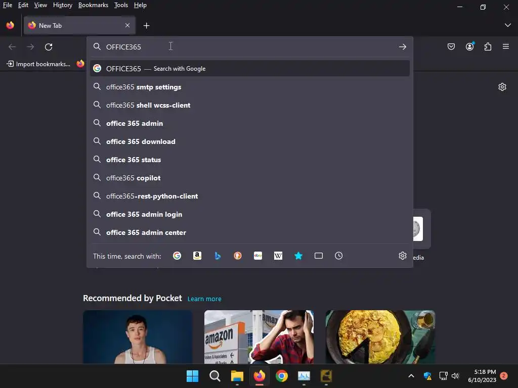
Task: Open the Save to Pocket button
Action: [451, 47]
